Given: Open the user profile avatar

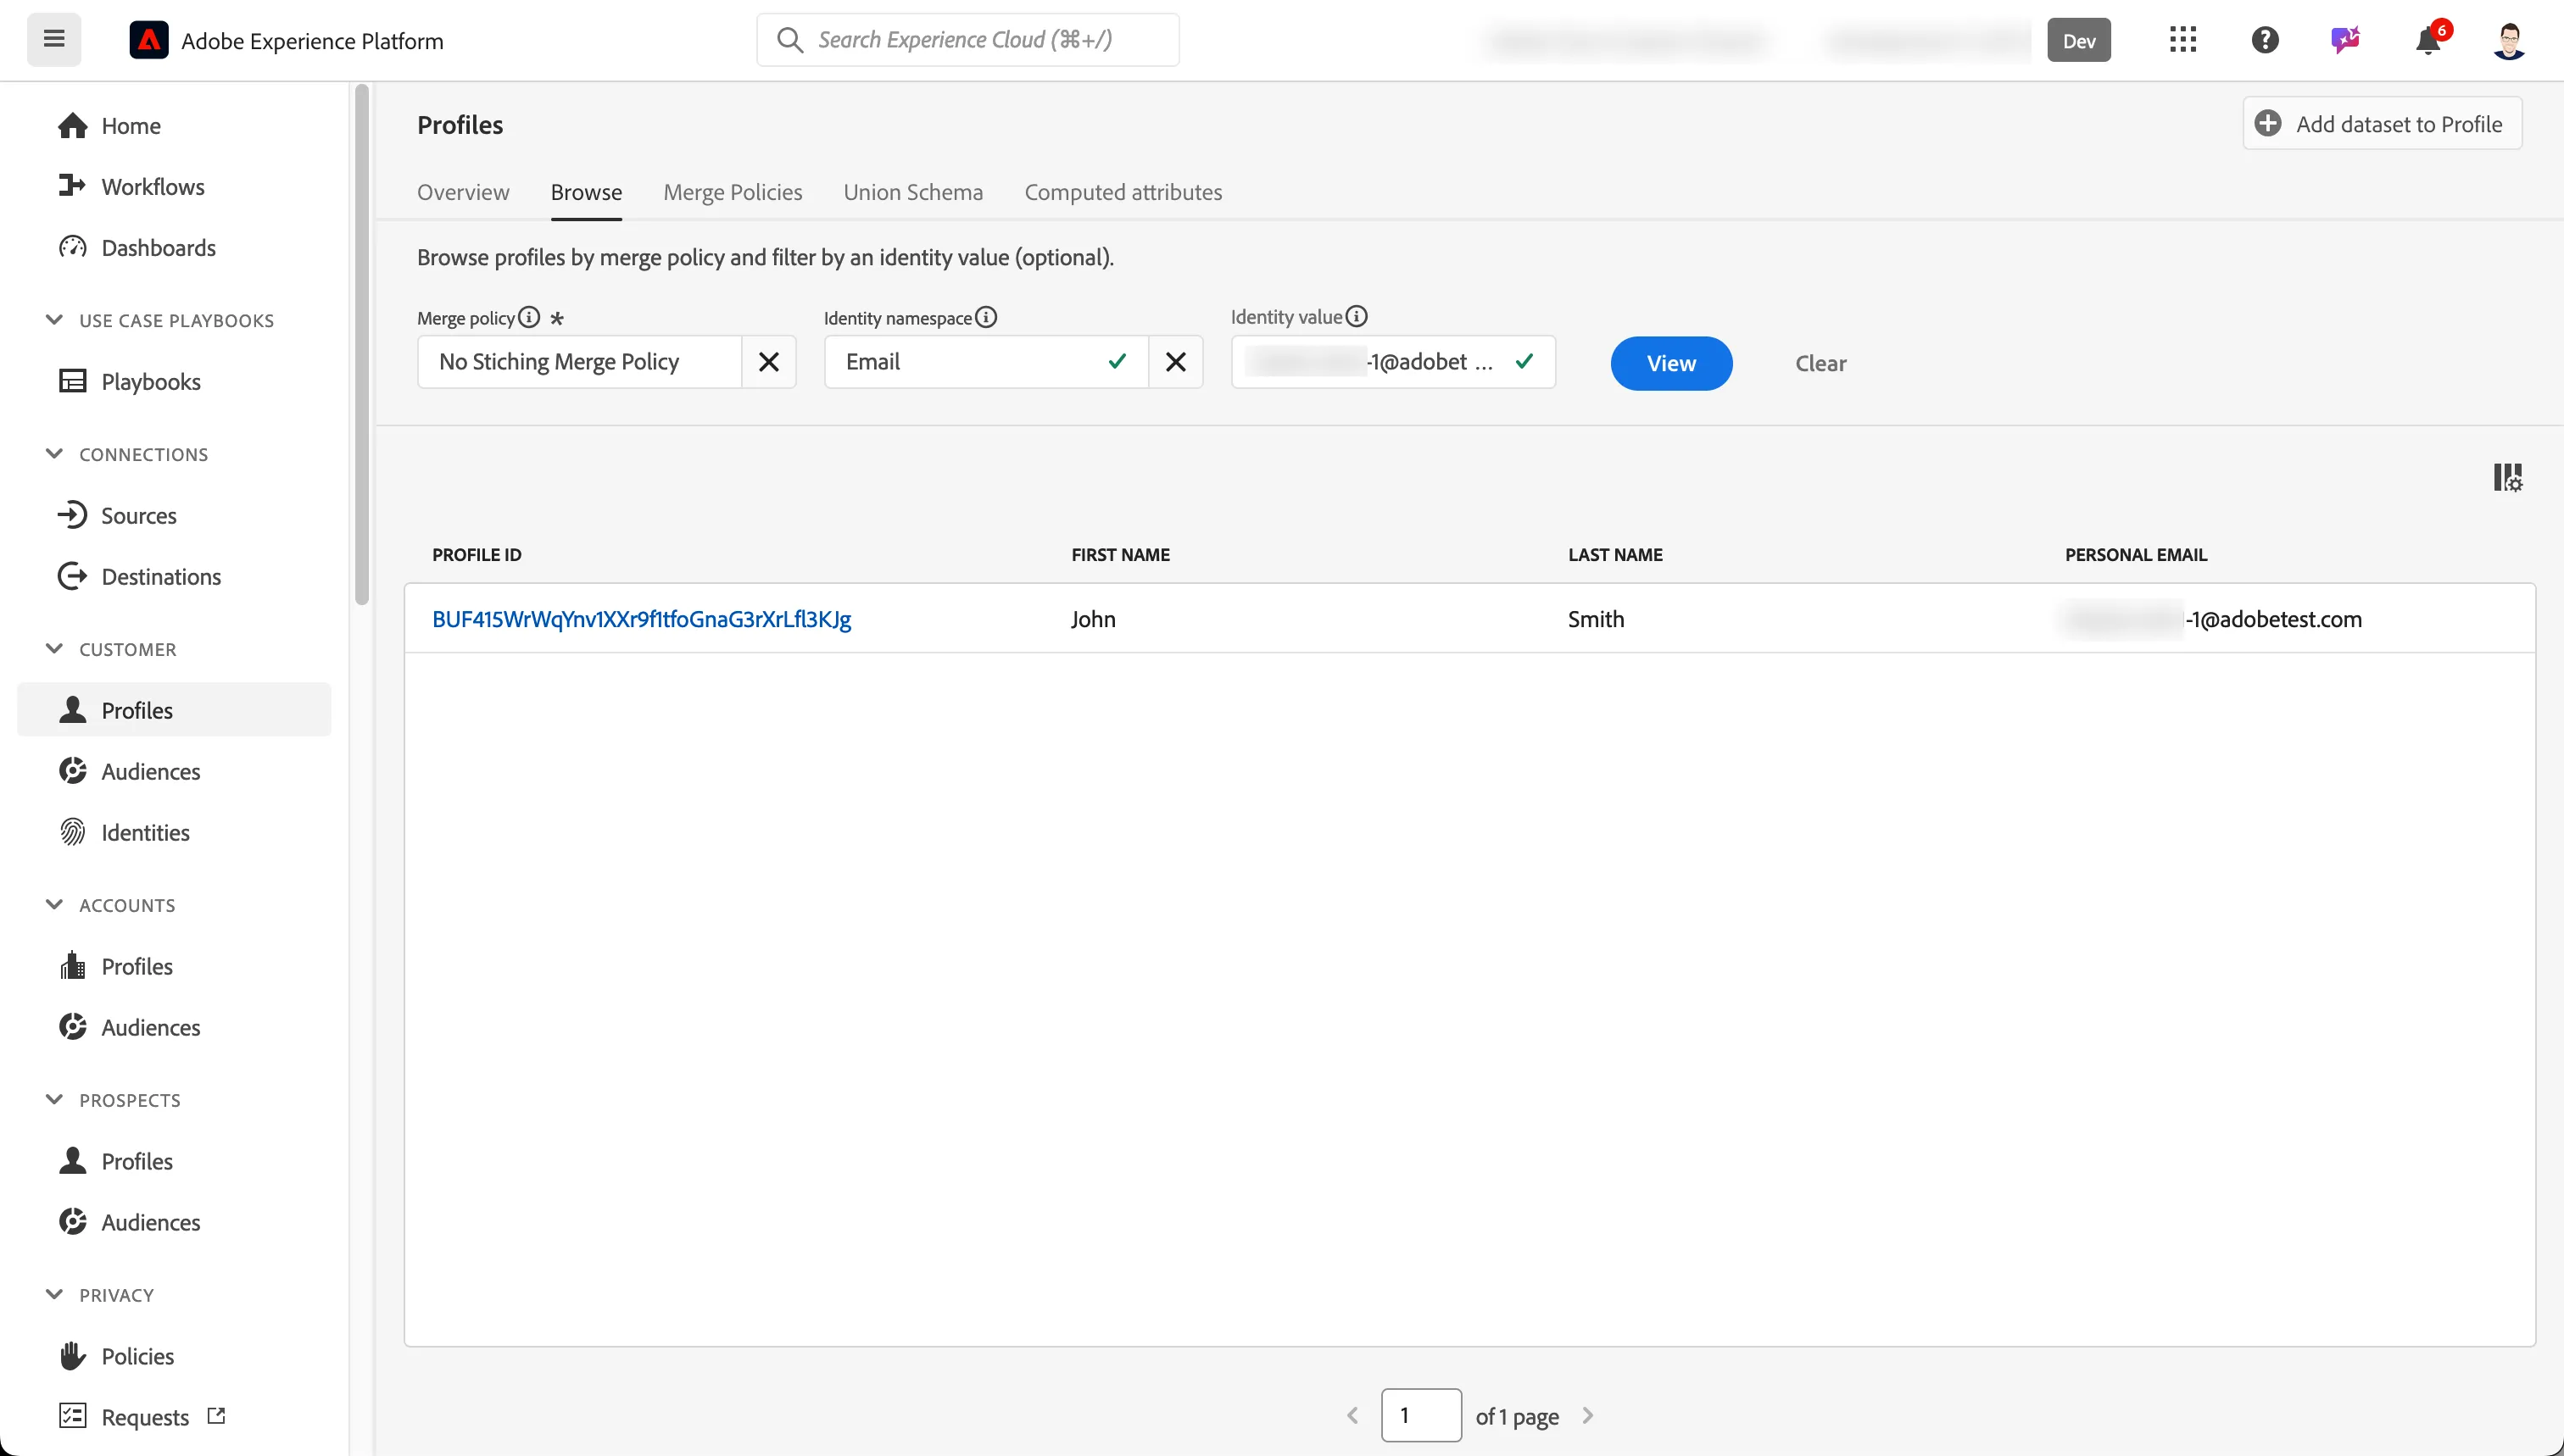Looking at the screenshot, I should point(2509,40).
